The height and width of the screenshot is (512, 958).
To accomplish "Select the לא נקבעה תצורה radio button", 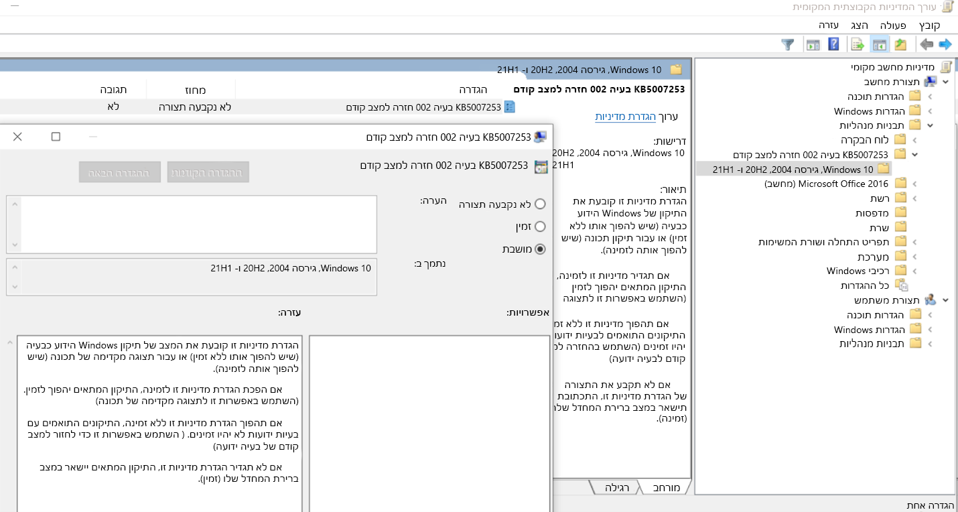I will (x=540, y=204).
